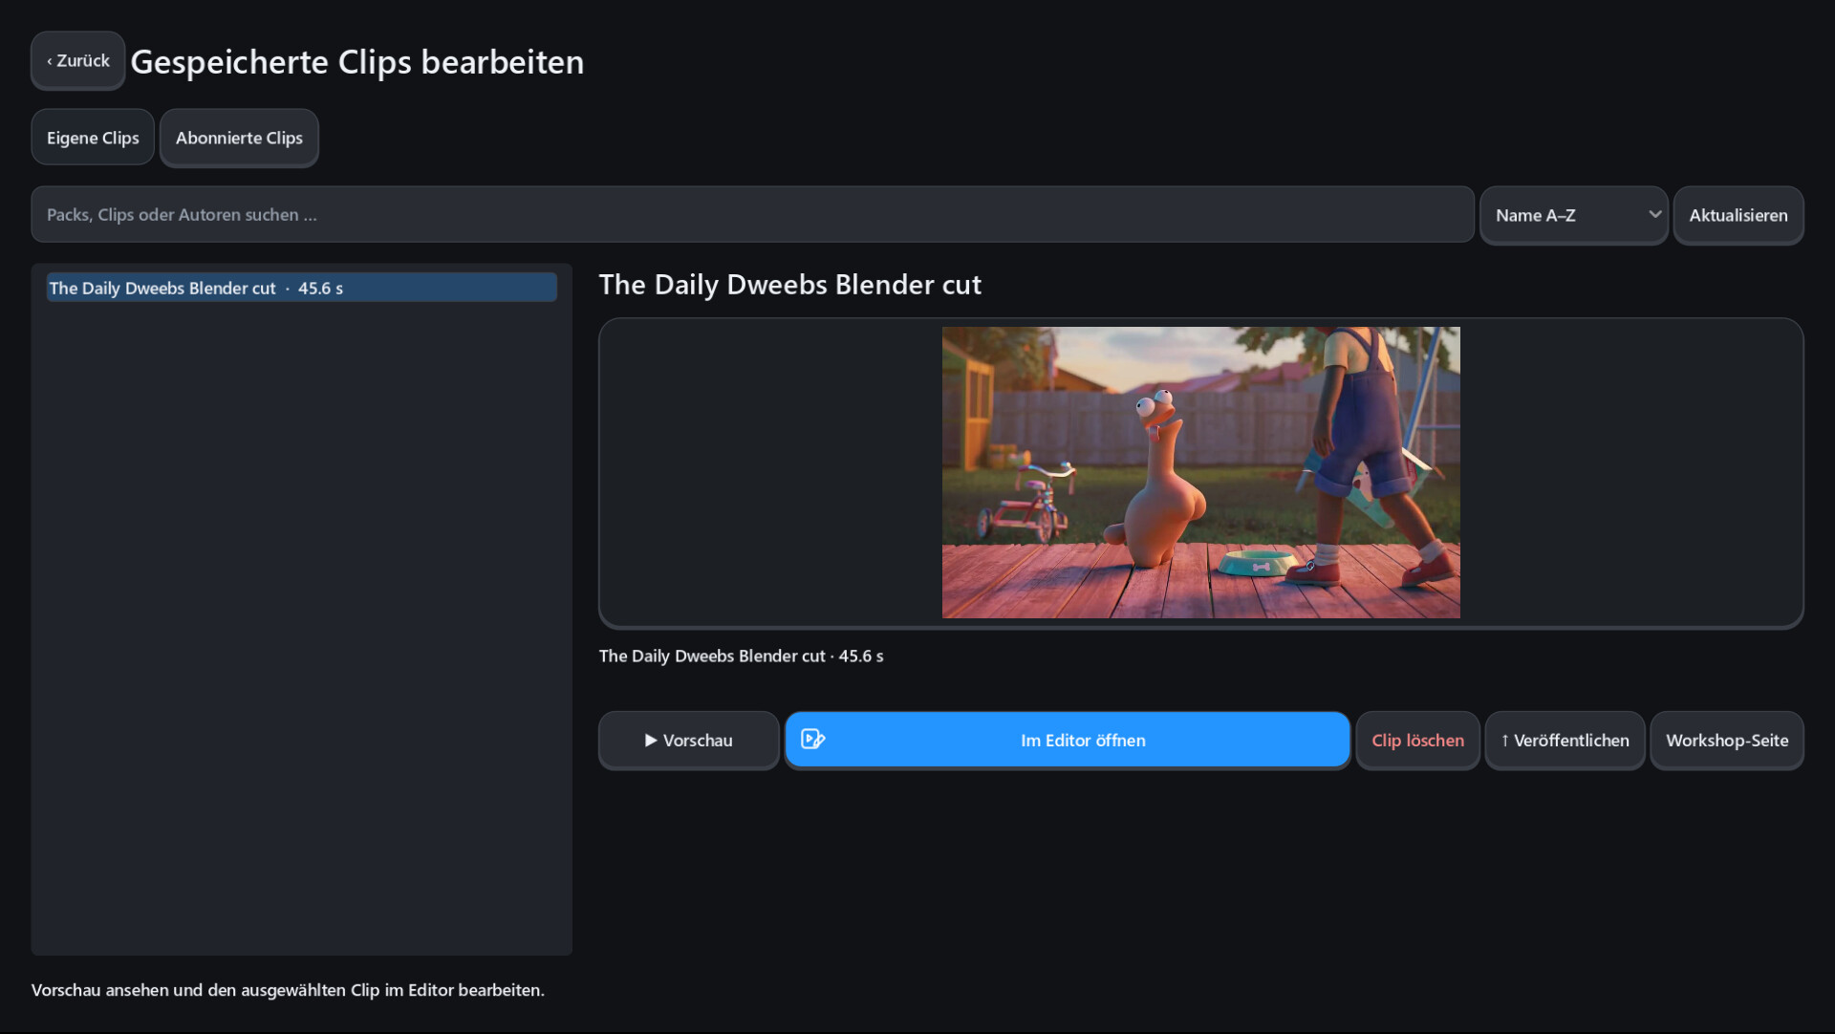Switch to the Eigene Clips tab
The image size is (1835, 1034).
pyautogui.click(x=93, y=138)
